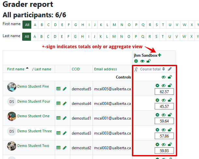The width and height of the screenshot is (199, 159).
Task: Open Demo Student One's profile link
Action: point(33,116)
